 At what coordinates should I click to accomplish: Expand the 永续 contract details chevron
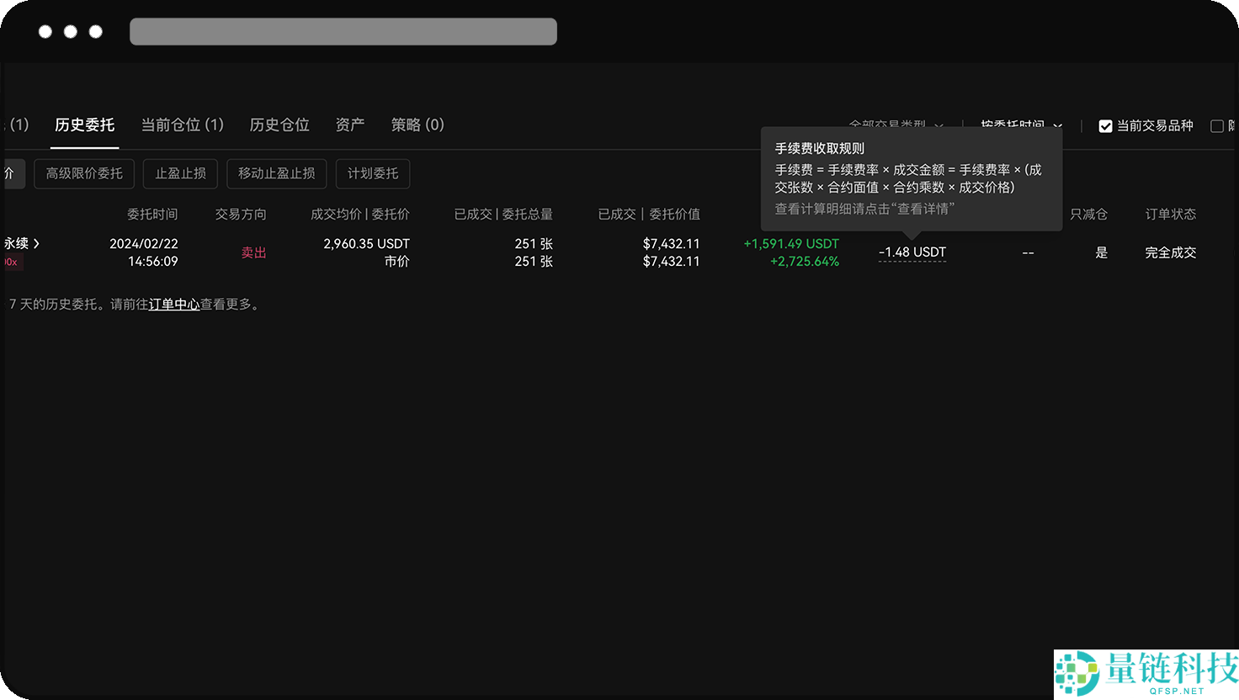click(x=37, y=243)
